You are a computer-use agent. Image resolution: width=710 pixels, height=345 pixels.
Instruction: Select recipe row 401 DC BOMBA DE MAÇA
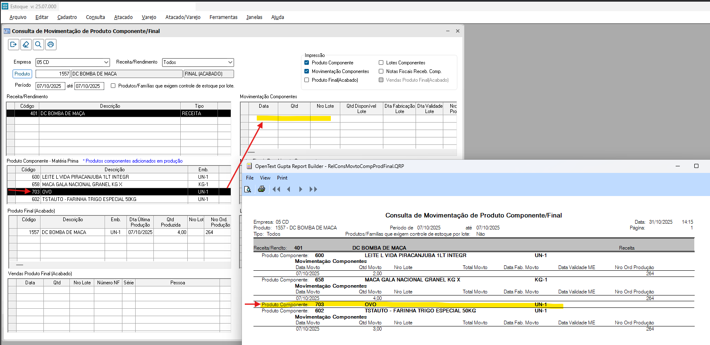119,113
